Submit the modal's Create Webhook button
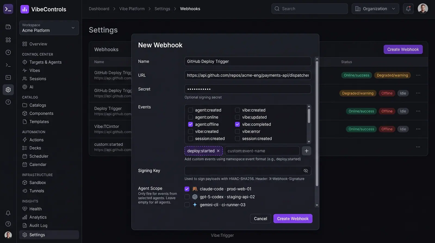Viewport: 435px width, 243px height. [x=293, y=219]
